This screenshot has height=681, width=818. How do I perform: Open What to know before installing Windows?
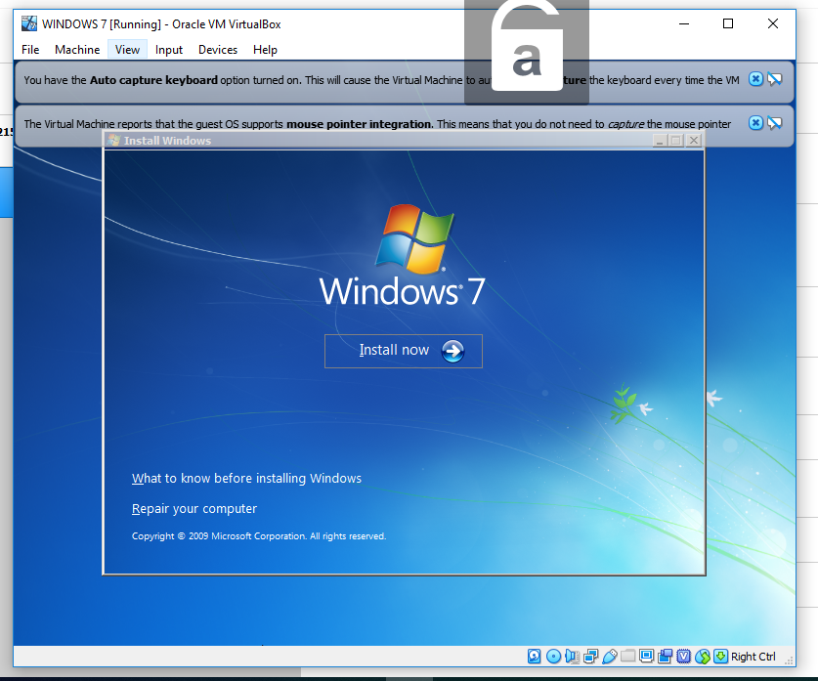coord(246,478)
